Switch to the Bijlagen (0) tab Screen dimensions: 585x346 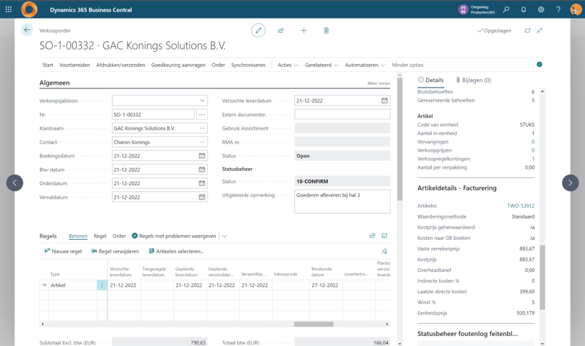tap(473, 80)
